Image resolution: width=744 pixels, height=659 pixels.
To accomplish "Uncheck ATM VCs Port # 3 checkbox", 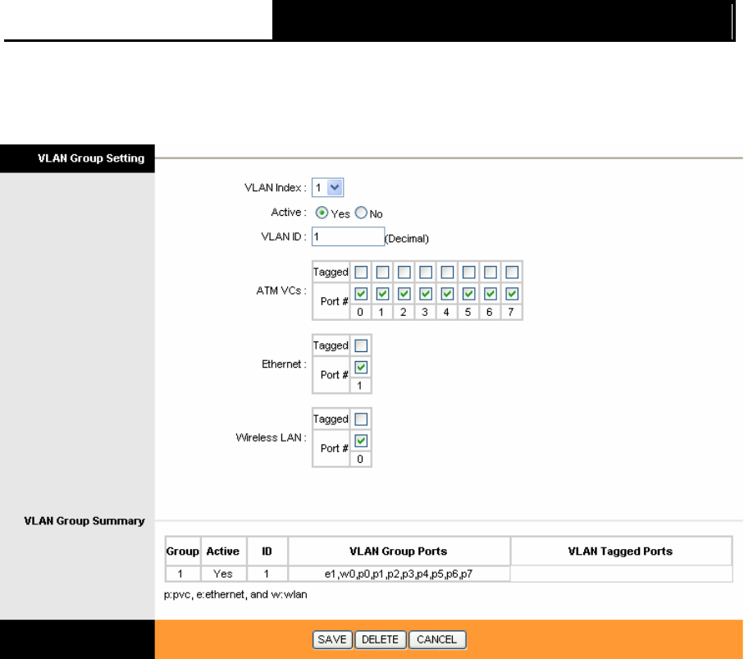I will point(426,294).
